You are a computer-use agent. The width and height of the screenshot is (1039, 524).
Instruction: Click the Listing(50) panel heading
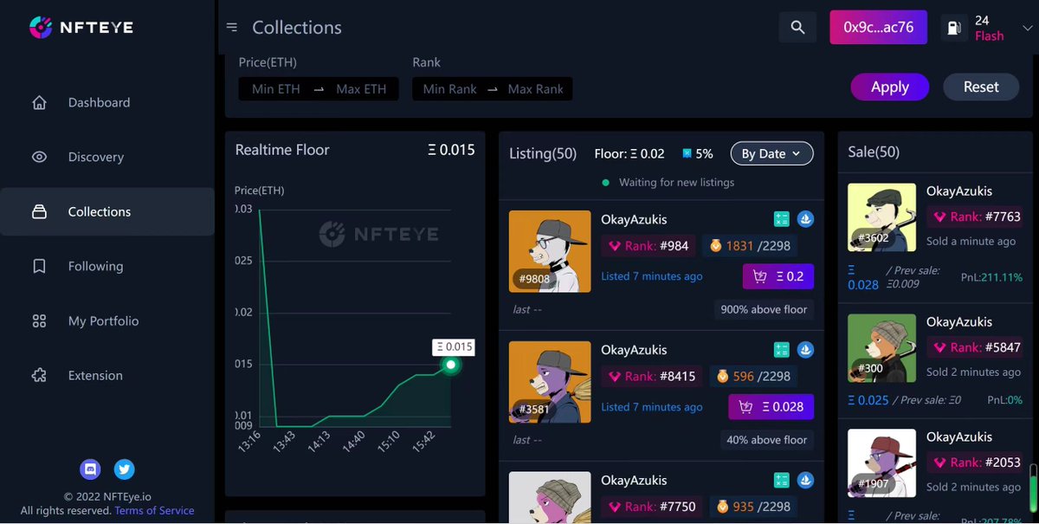[x=543, y=153]
